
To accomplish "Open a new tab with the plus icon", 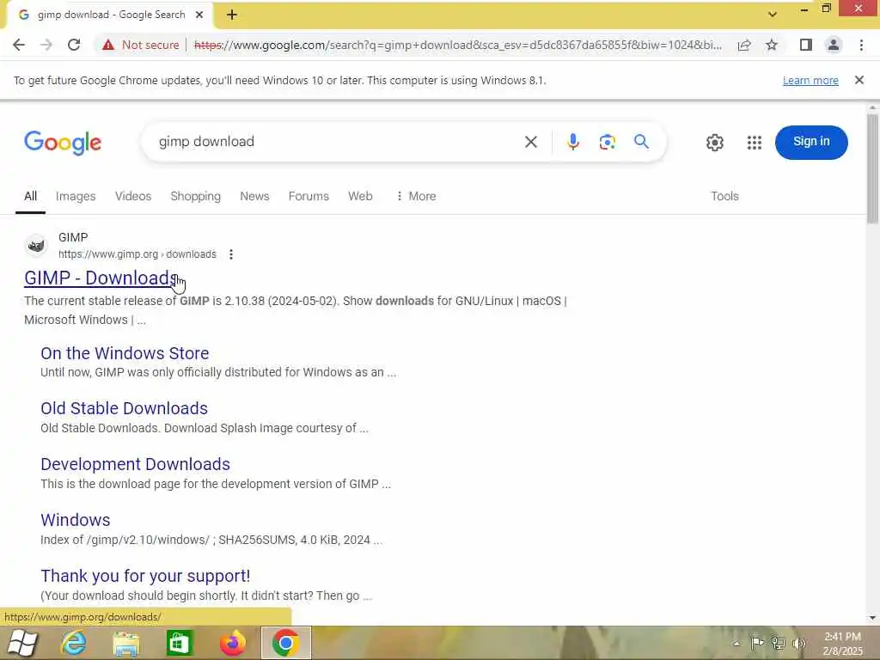I will click(x=232, y=15).
